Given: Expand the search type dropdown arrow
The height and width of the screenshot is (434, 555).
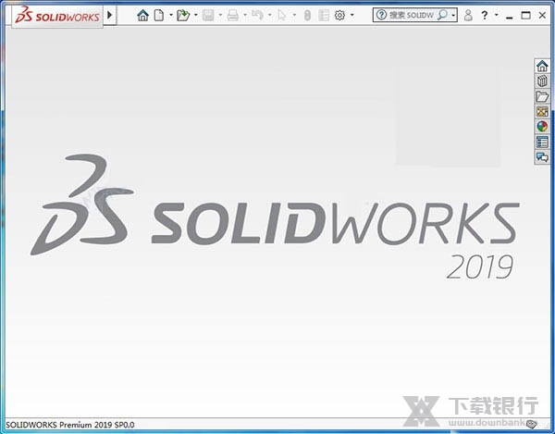Looking at the screenshot, I should (x=453, y=15).
